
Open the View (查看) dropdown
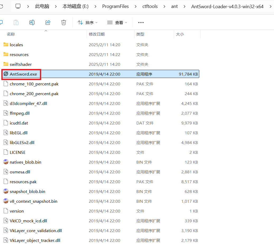point(117,22)
